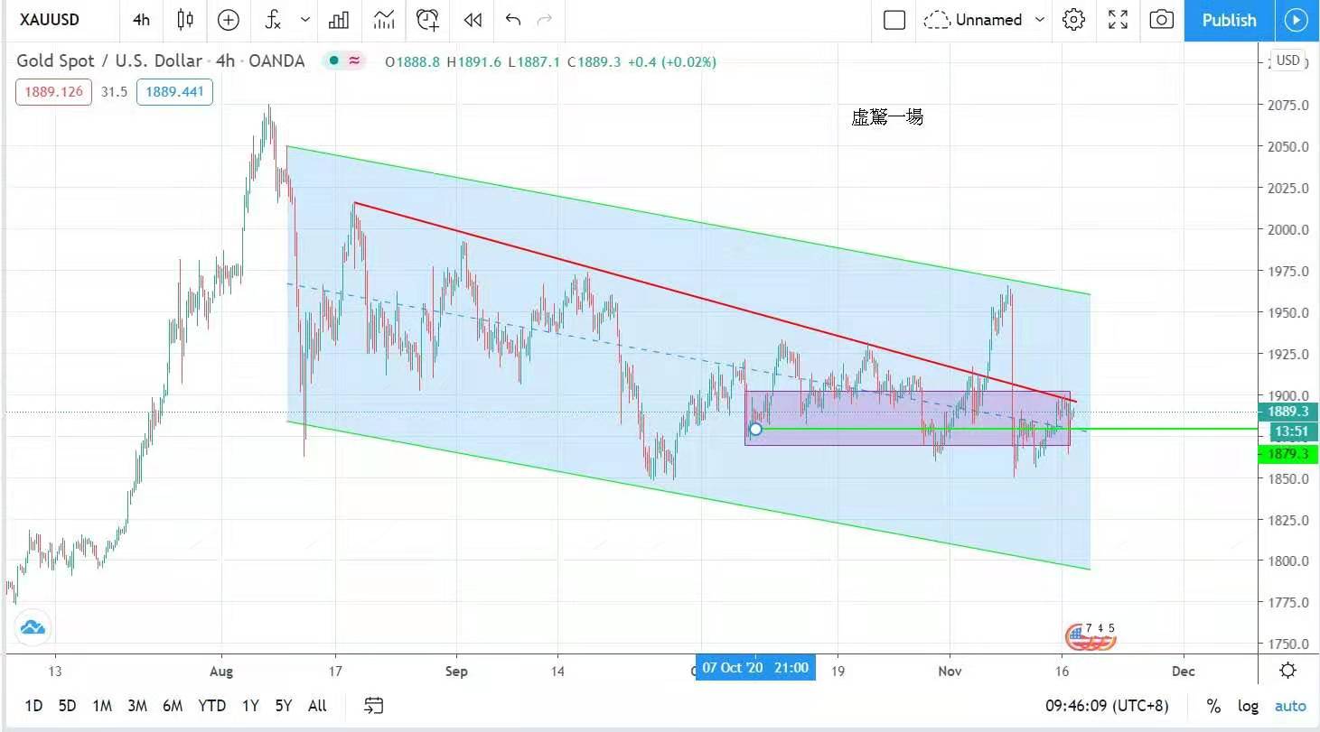Toggle the log scale option

(1248, 706)
